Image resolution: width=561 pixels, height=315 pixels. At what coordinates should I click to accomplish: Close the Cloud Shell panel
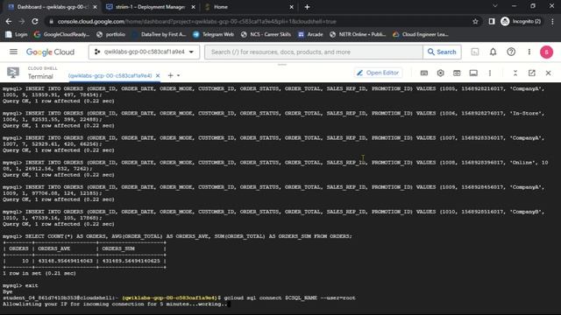tap(548, 73)
